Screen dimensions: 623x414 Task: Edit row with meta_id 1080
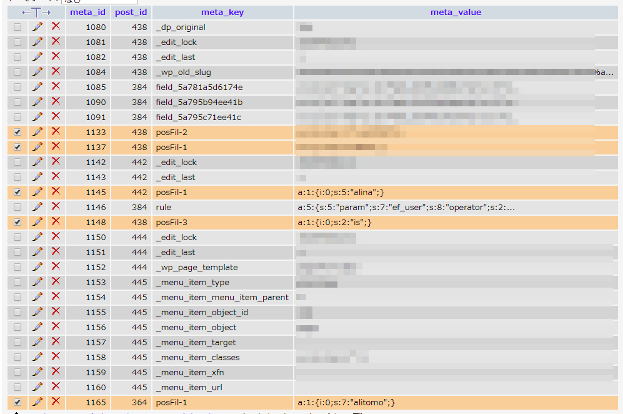pos(37,27)
